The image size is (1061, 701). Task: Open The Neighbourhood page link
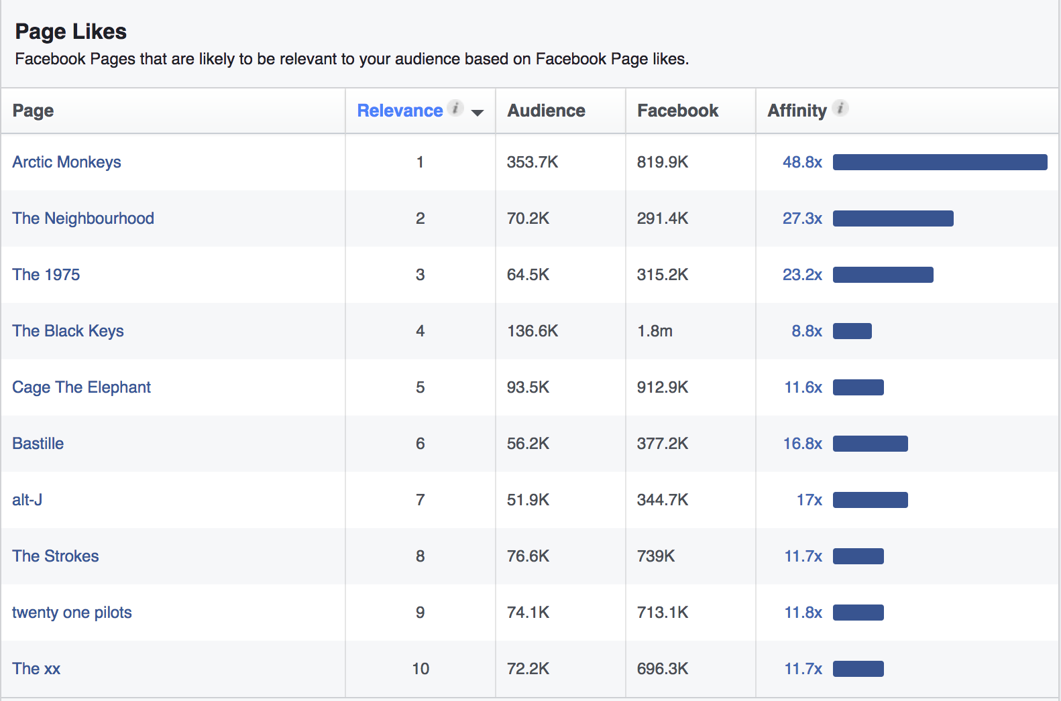coord(83,218)
